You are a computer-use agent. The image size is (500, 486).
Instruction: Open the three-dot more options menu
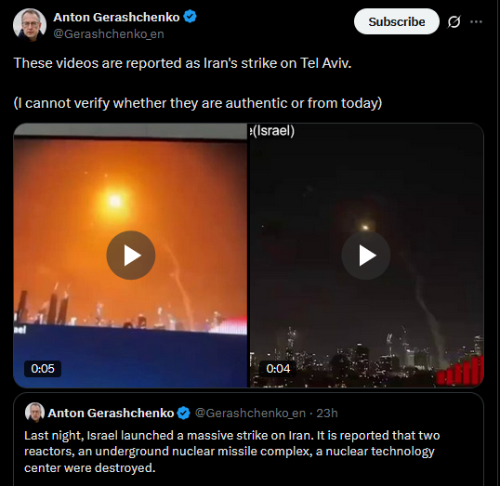tap(476, 21)
